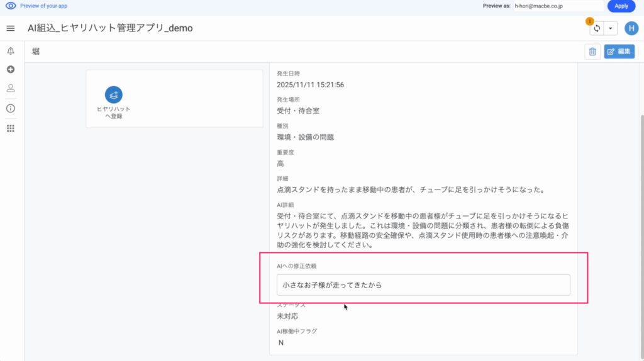644x361 pixels.
Task: Open the hamburger navigation menu
Action: coord(10,28)
